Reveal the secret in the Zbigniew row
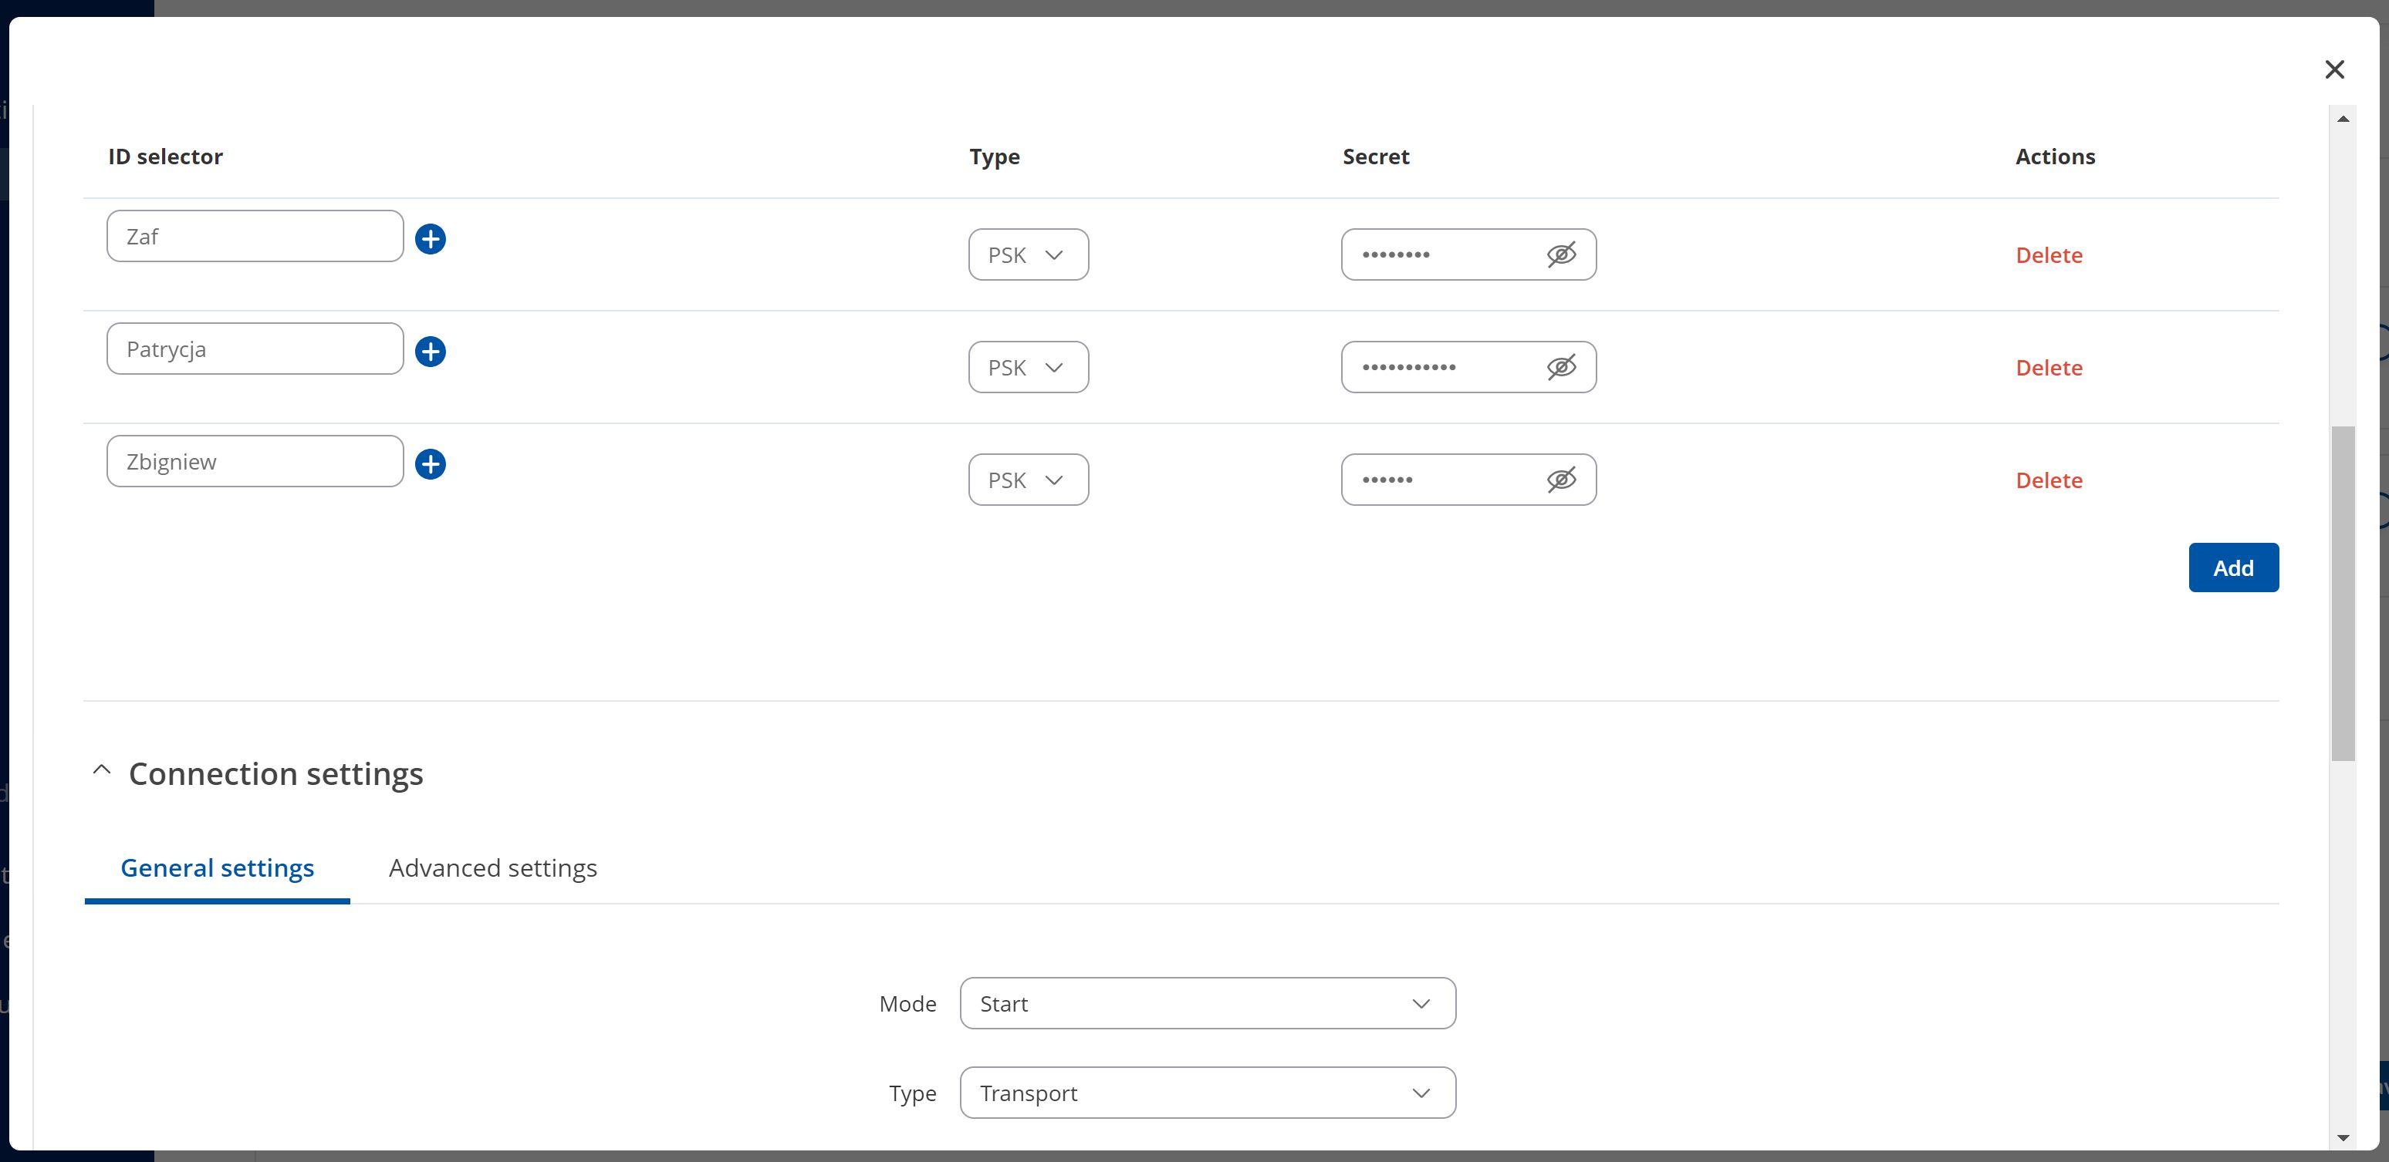This screenshot has height=1162, width=2389. [1561, 480]
